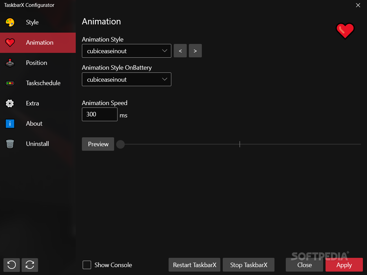Viewport: 367px width, 275px height.
Task: Click the About info icon
Action: [10, 124]
